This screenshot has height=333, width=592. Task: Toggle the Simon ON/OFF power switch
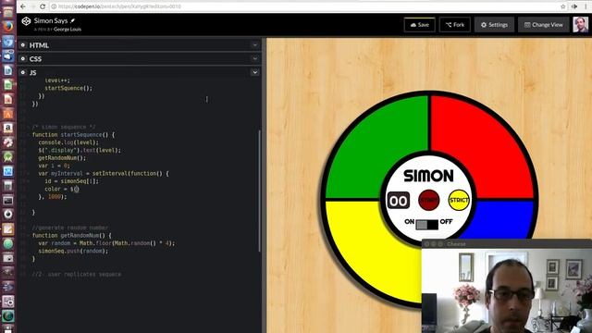pyautogui.click(x=427, y=225)
